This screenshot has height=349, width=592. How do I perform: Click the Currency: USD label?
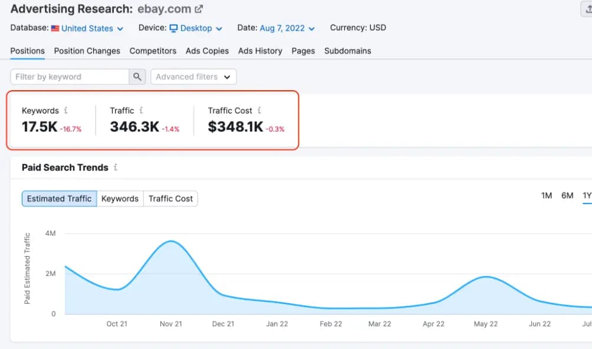click(358, 28)
